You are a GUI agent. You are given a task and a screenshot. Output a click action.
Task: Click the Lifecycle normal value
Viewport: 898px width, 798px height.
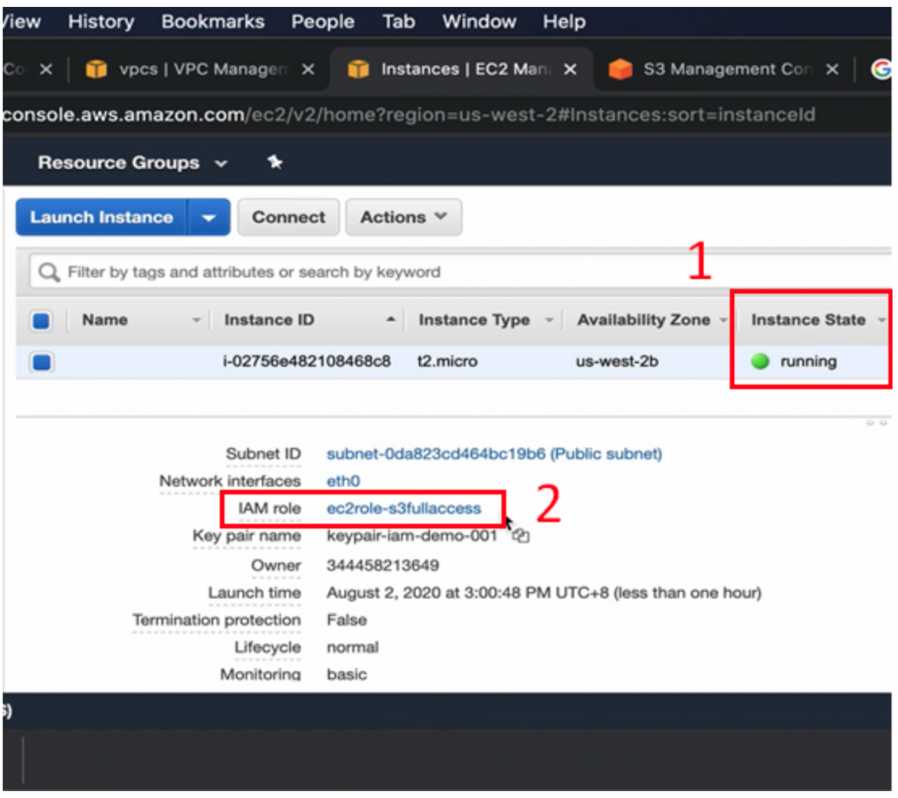pyautogui.click(x=353, y=647)
